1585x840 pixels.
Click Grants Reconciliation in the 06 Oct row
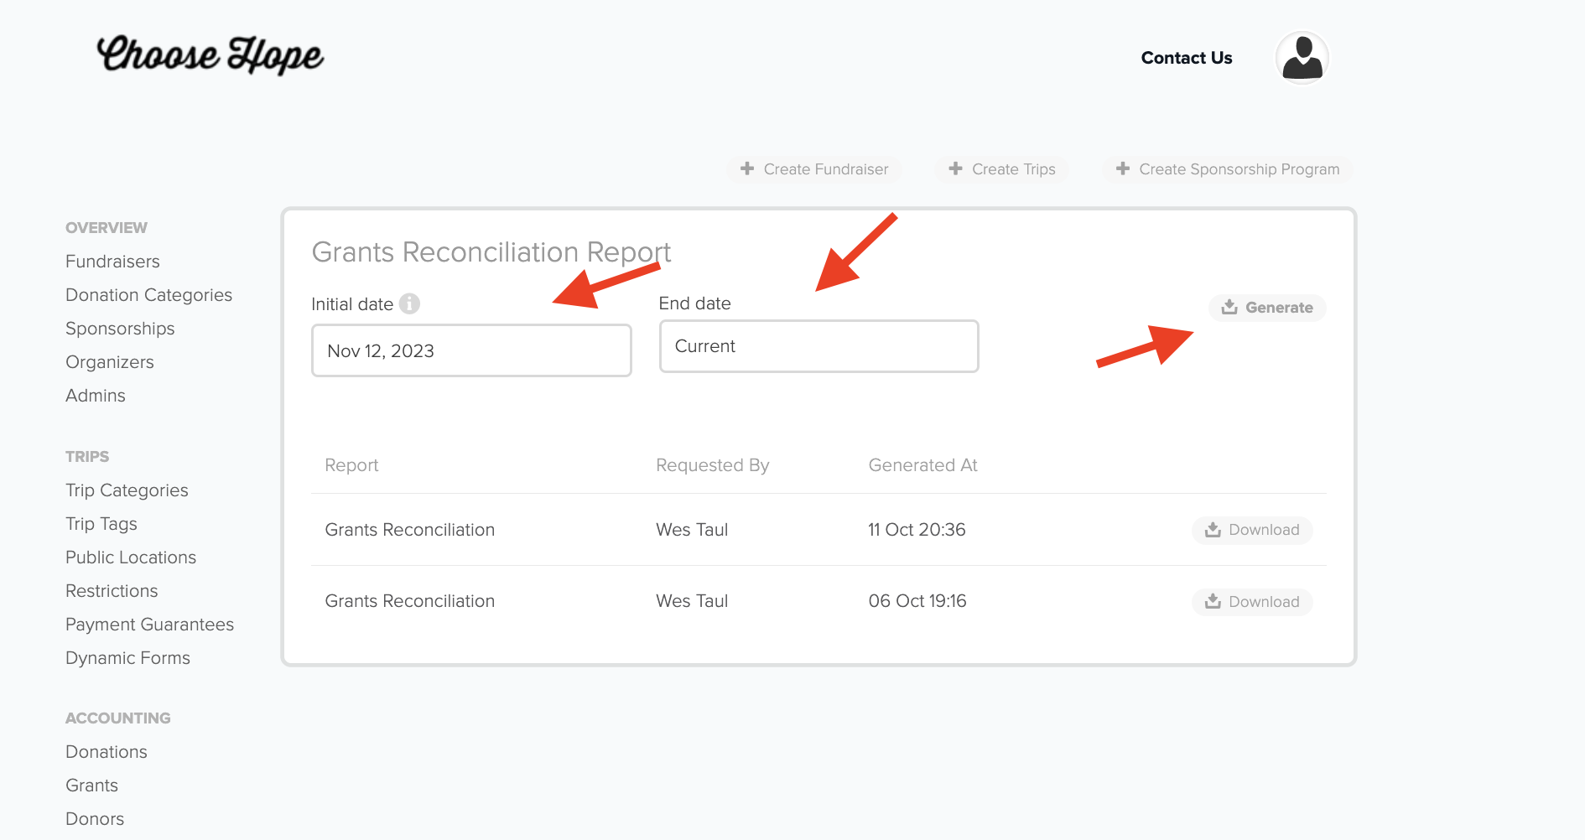409,601
